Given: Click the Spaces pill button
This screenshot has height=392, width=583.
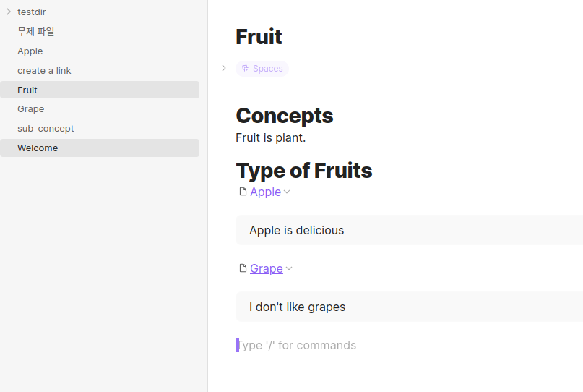Looking at the screenshot, I should [262, 69].
